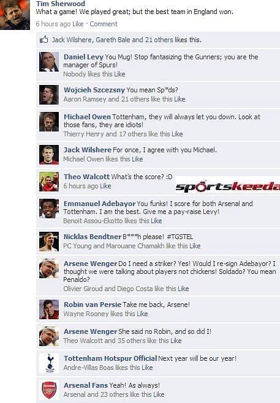
Task: Click the thumbs-up likes icon
Action: point(44,40)
